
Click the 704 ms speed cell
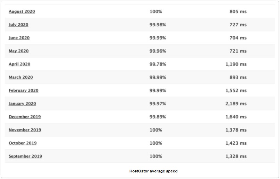coord(238,38)
